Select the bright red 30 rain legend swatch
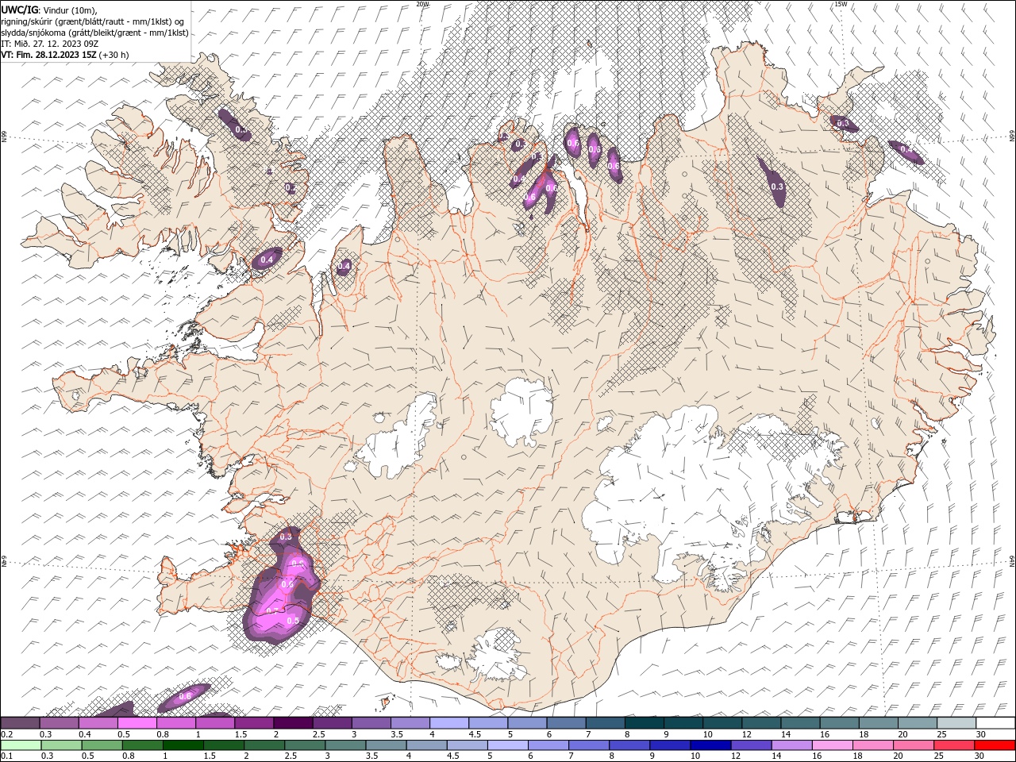The image size is (1016, 762). (994, 745)
